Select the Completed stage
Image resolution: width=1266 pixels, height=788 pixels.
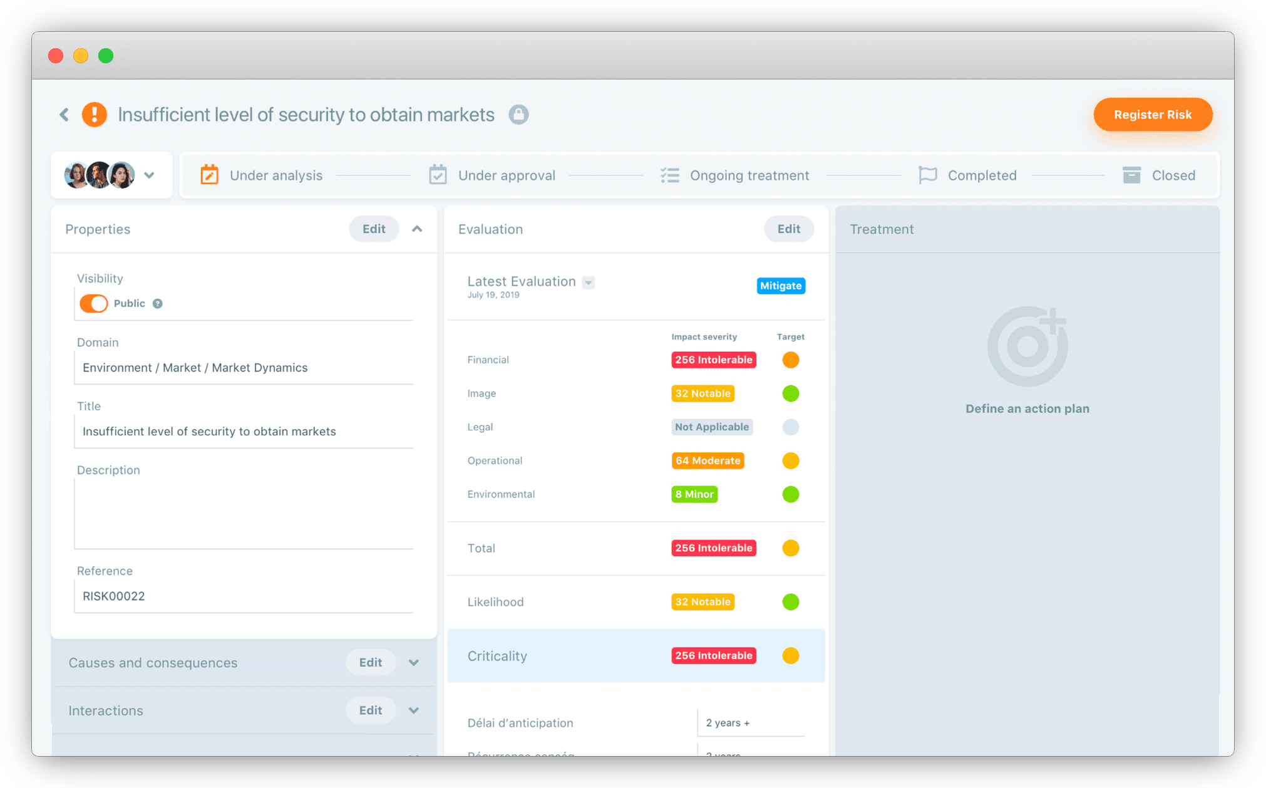(x=967, y=175)
